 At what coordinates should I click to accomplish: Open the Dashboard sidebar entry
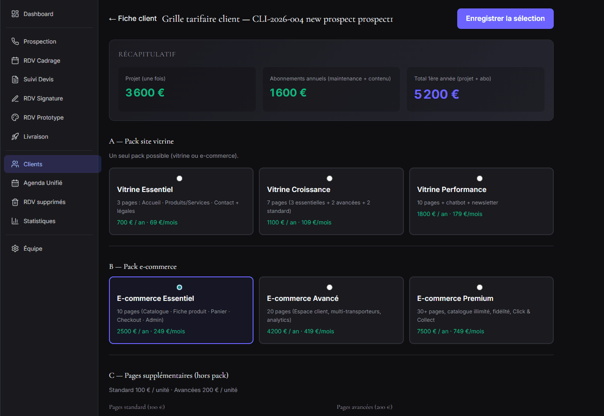(38, 14)
